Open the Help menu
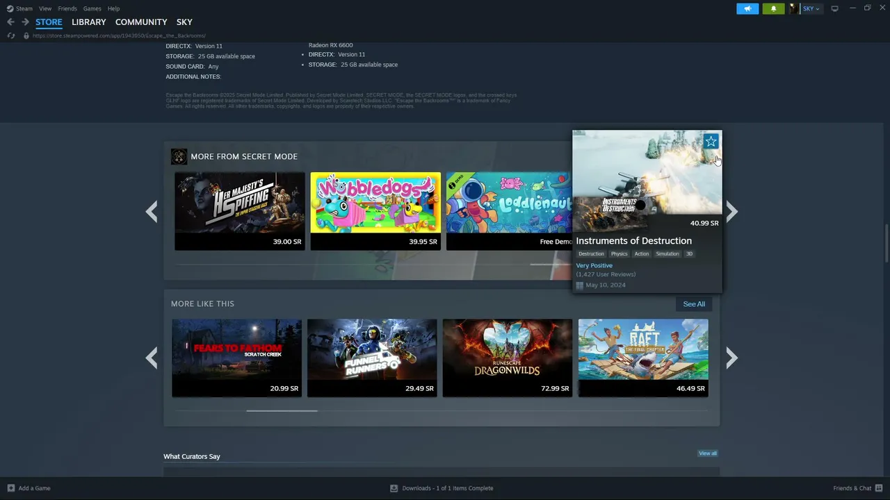This screenshot has width=890, height=500. pyautogui.click(x=113, y=8)
